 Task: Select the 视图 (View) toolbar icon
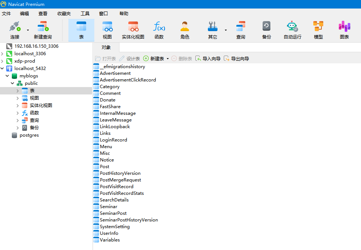click(x=107, y=30)
